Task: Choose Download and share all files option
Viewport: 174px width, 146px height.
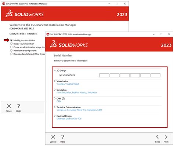Action: pyautogui.click(x=11, y=54)
